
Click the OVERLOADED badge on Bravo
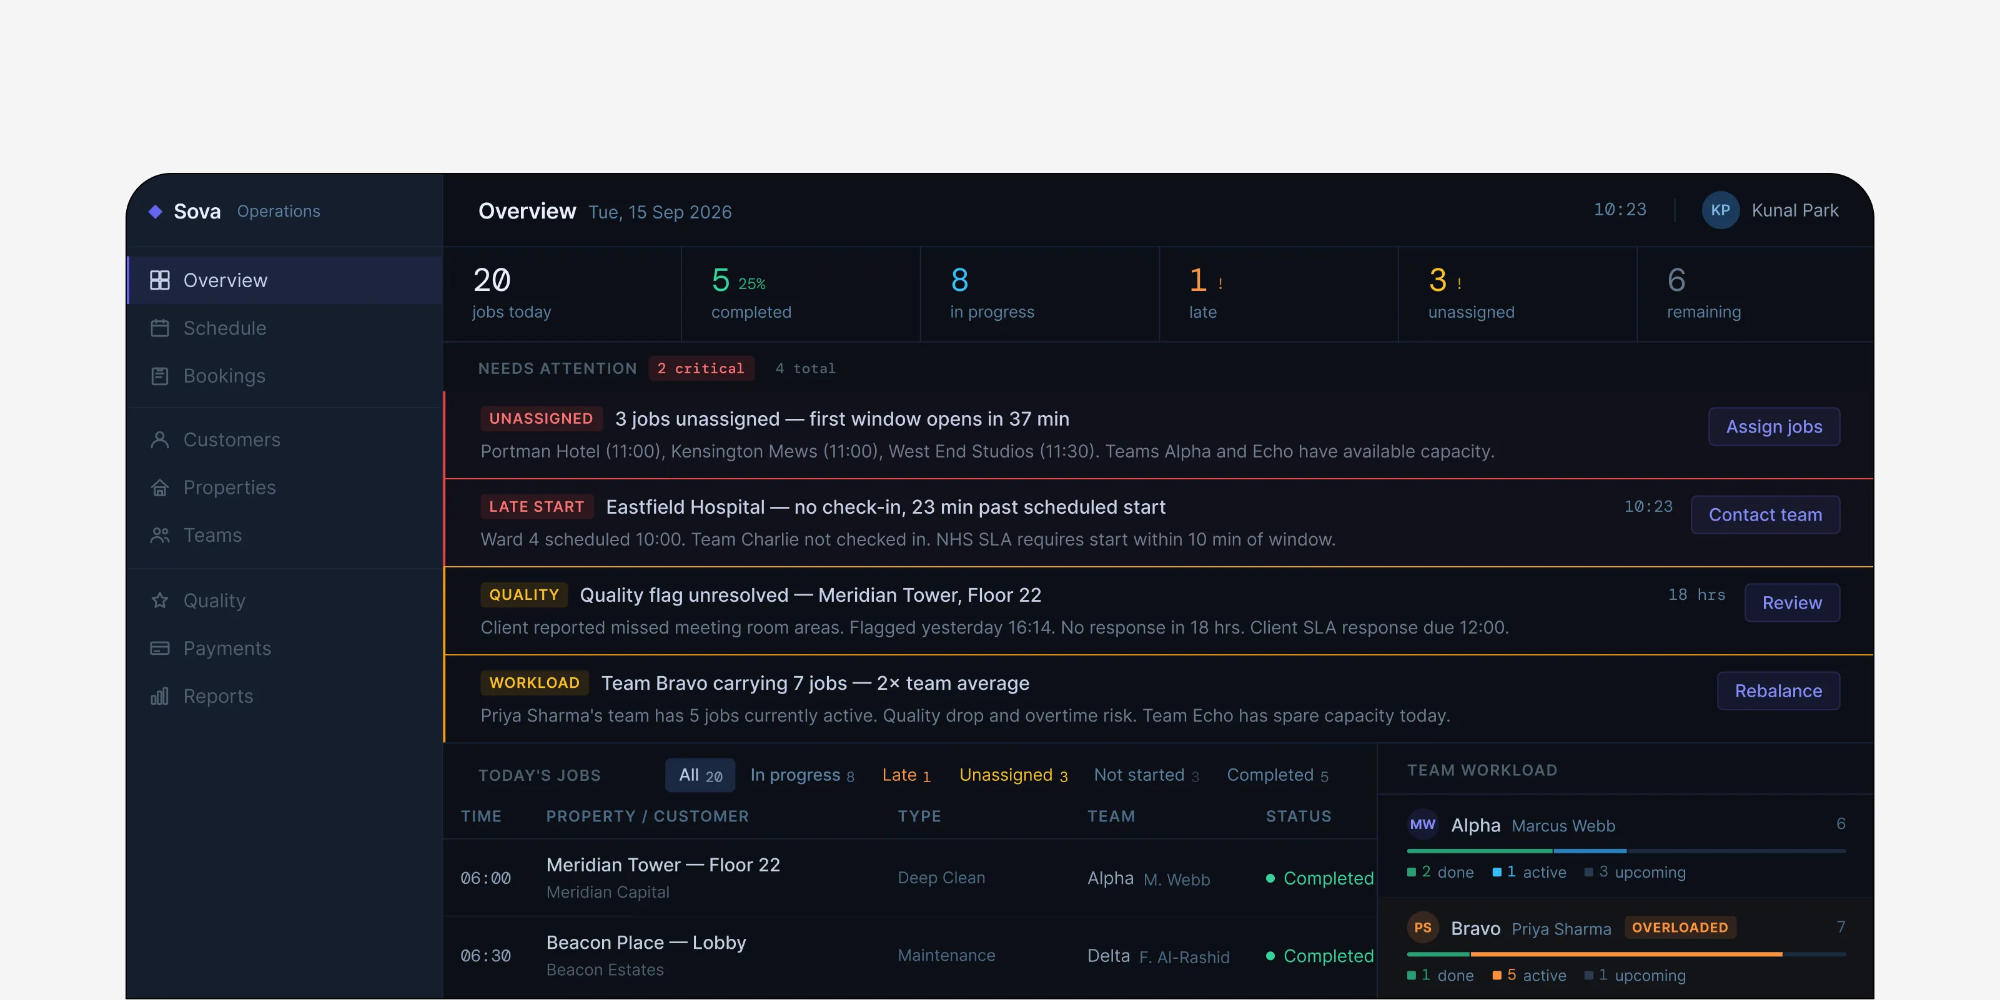pyautogui.click(x=1680, y=927)
